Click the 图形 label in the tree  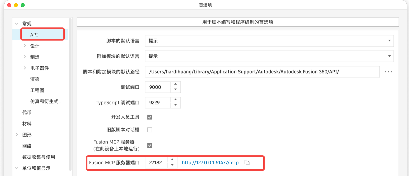tap(27, 135)
